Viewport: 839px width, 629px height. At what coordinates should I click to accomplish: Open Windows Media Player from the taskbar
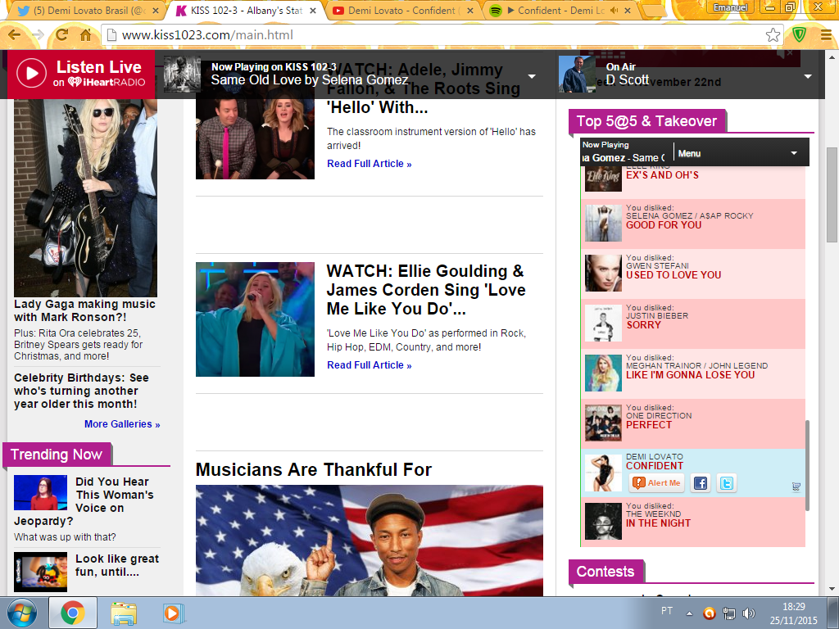click(x=174, y=613)
